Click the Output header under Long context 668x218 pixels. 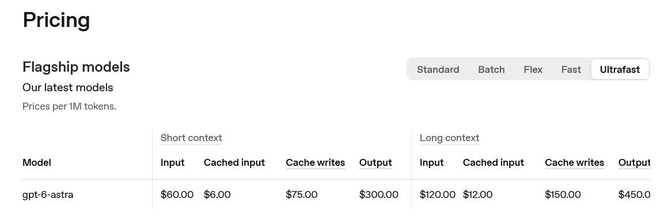point(634,162)
